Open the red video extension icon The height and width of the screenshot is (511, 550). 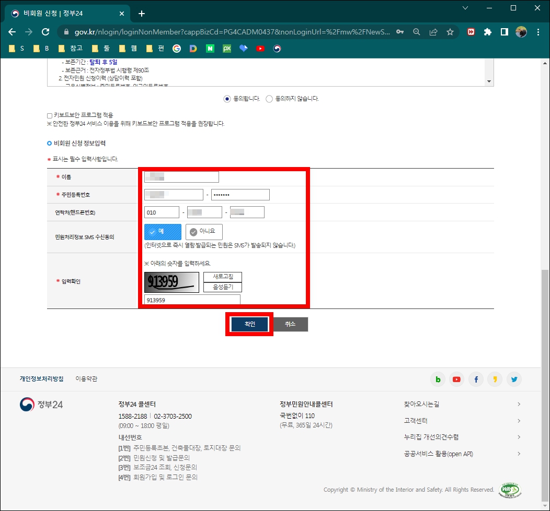pos(471,32)
